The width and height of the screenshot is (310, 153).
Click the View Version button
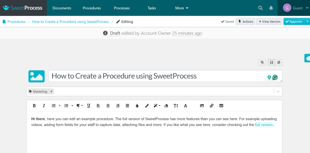(269, 21)
